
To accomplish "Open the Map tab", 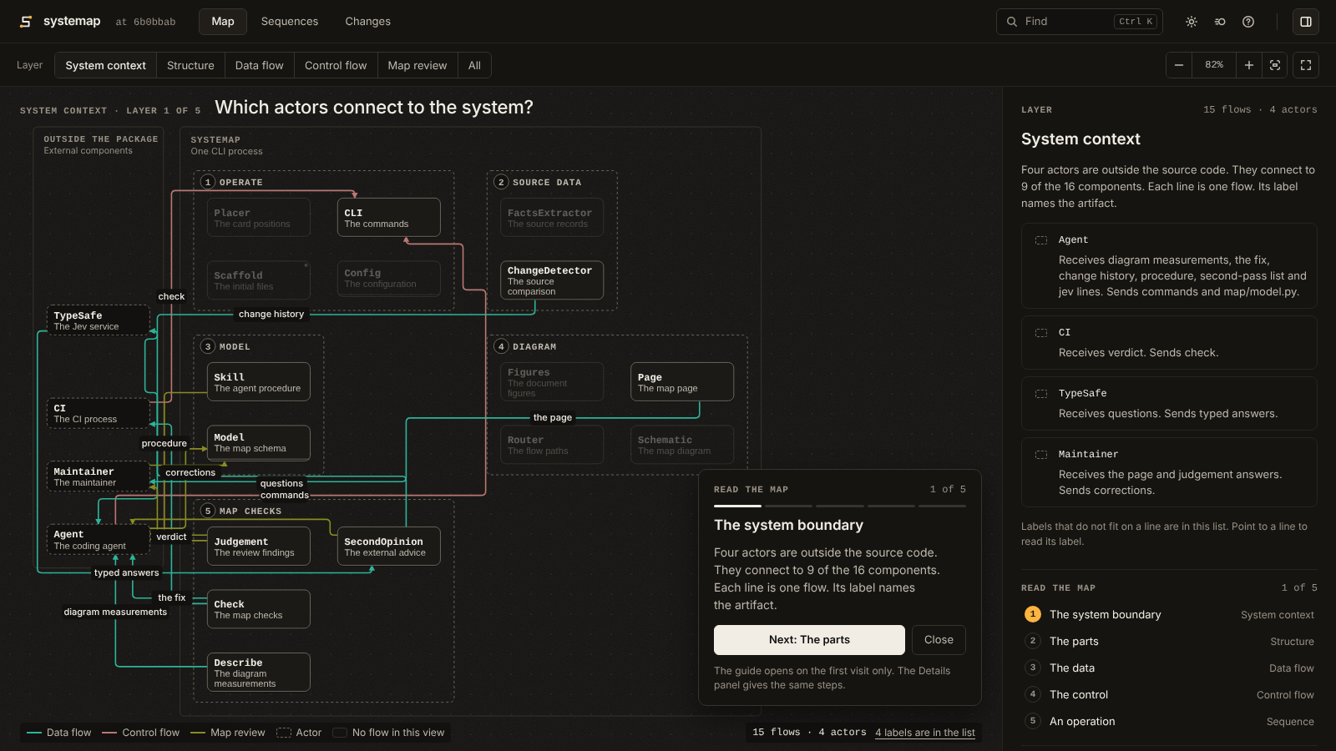I will tap(223, 22).
